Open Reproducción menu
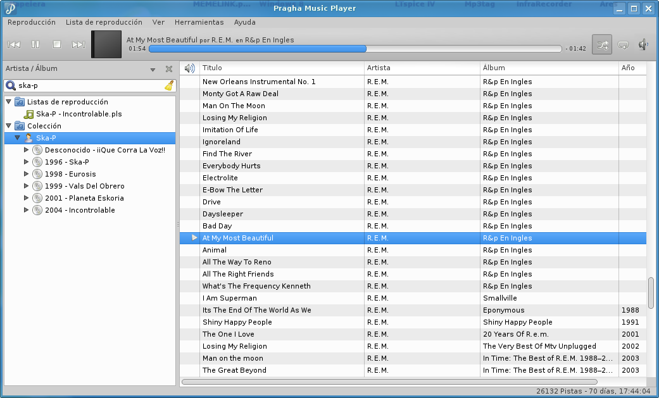 click(x=32, y=22)
